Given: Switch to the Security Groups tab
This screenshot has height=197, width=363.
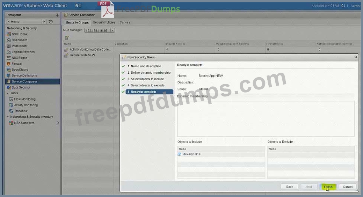Looking at the screenshot, I should click(x=77, y=22).
